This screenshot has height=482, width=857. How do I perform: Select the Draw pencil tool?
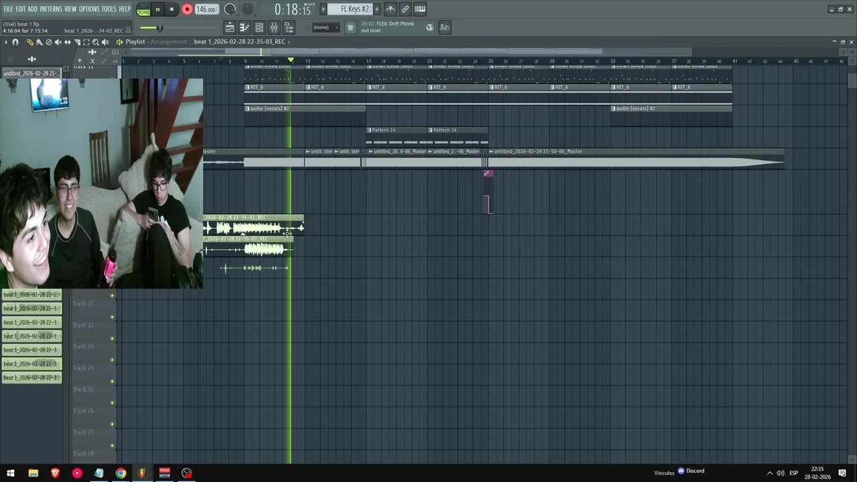click(x=30, y=42)
